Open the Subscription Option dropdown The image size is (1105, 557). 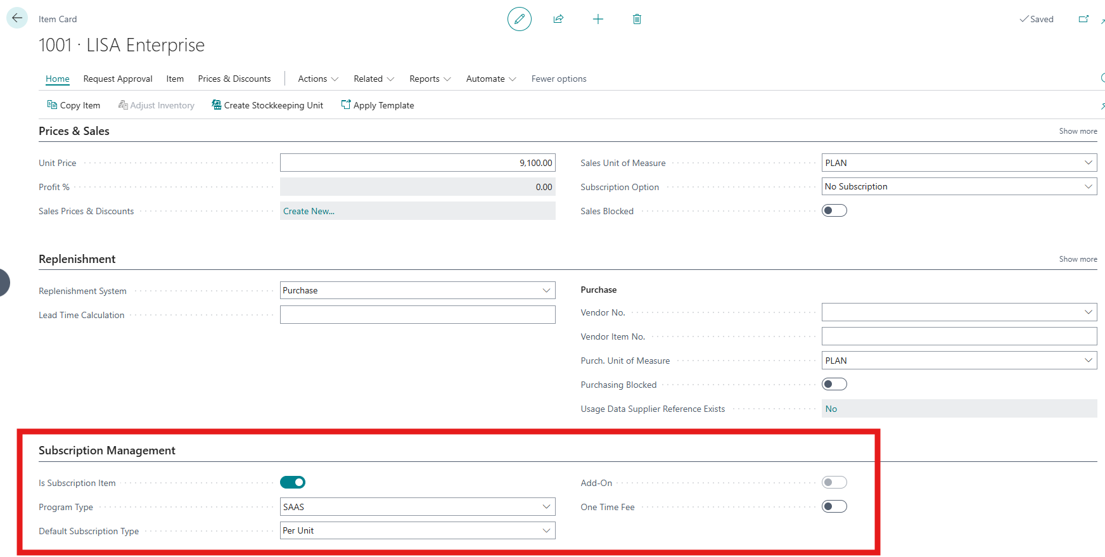[959, 186]
